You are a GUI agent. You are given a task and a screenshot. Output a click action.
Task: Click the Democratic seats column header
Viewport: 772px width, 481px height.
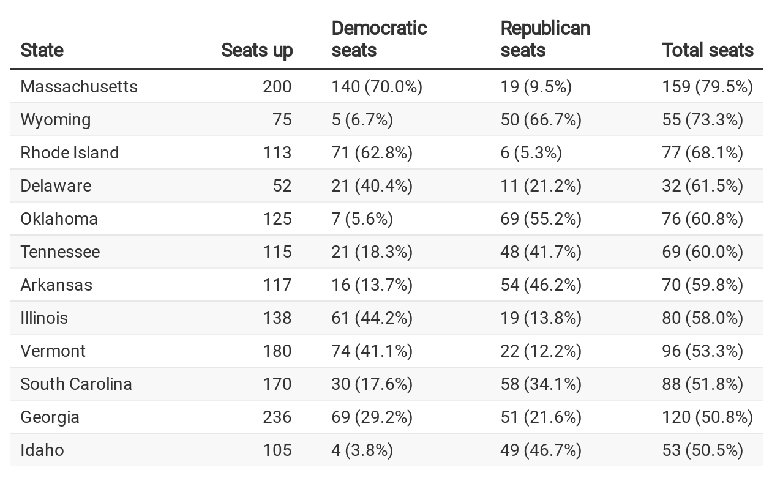tap(379, 39)
